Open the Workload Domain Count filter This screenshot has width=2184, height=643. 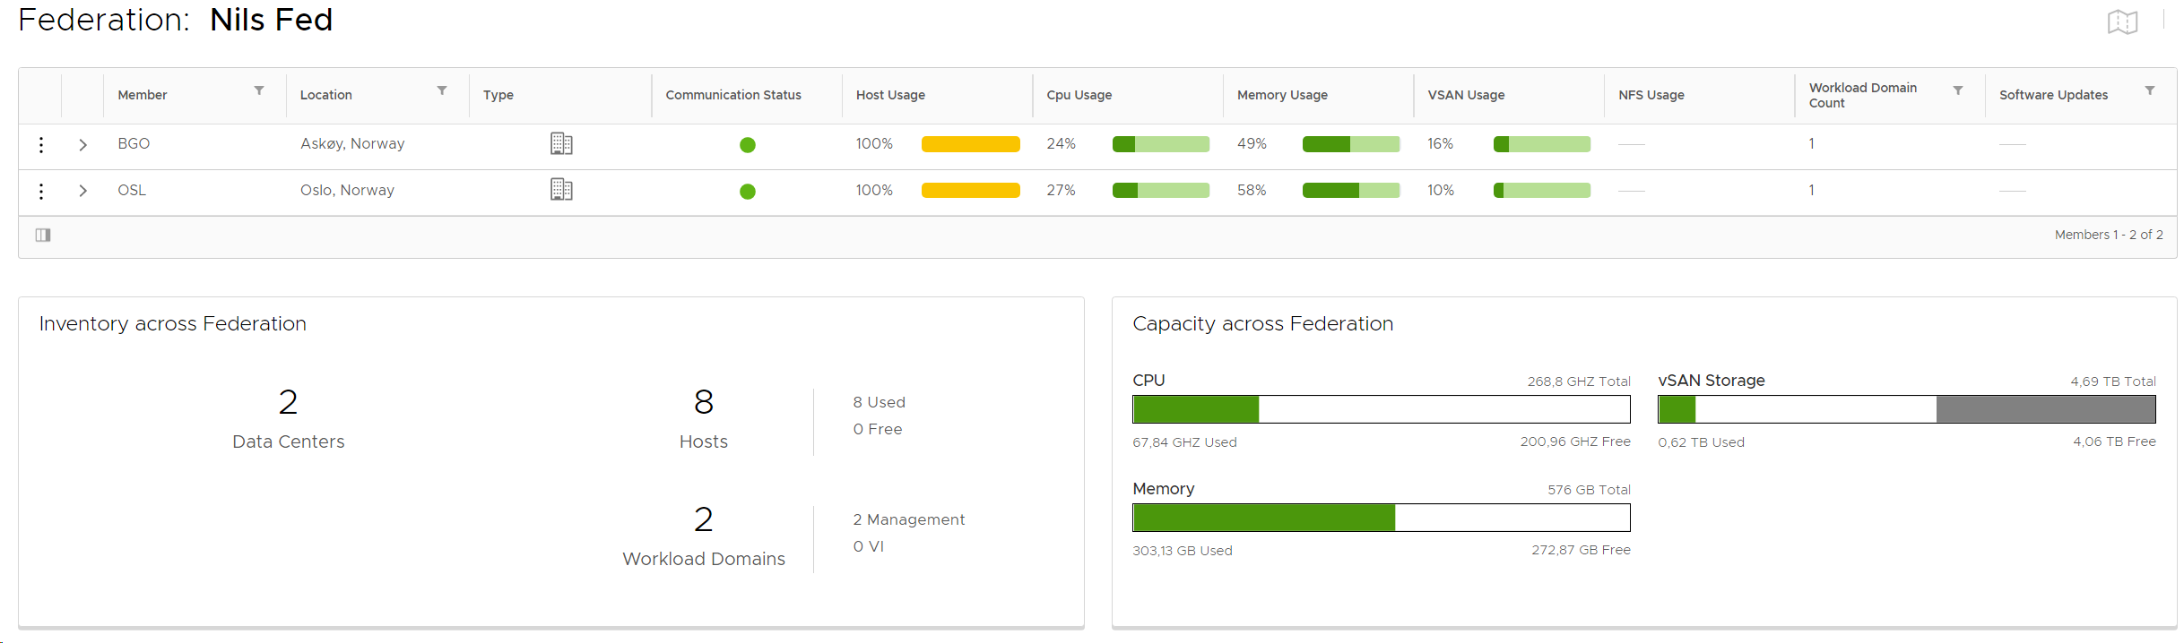click(x=1958, y=91)
